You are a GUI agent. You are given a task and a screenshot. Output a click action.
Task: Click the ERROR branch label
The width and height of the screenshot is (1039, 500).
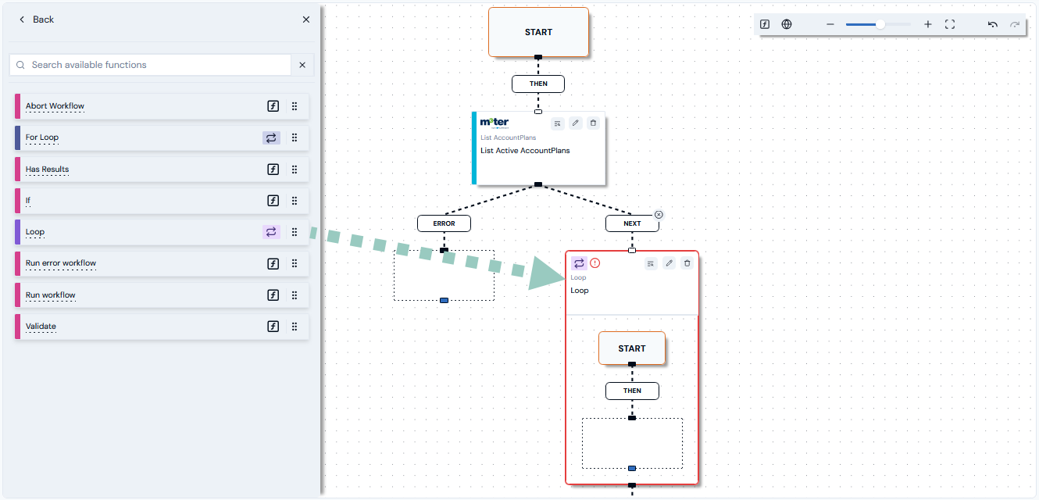point(444,223)
